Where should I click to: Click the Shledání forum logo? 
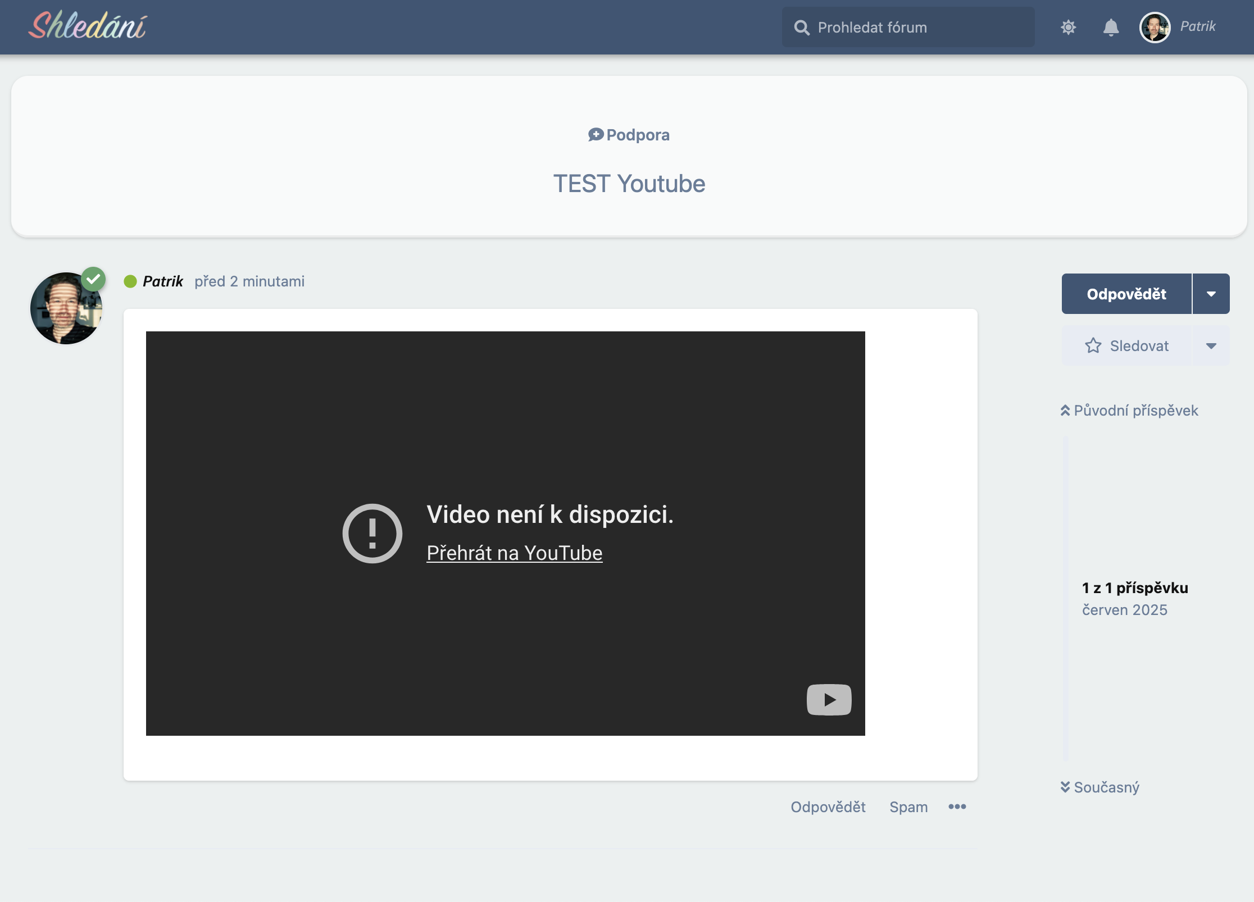pos(87,26)
